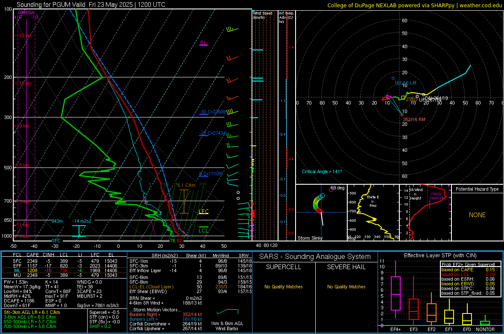Click the Storm Slinky circles graphic

[x=319, y=204]
